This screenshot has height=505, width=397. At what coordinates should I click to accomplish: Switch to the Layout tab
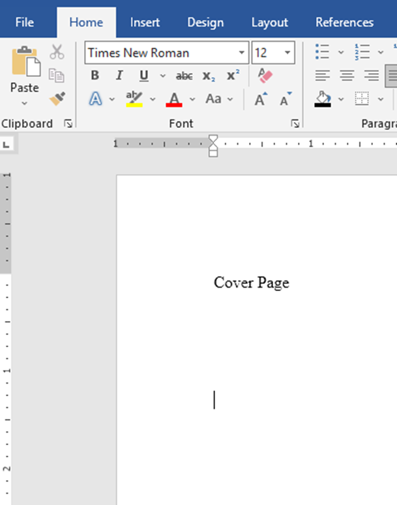(x=270, y=23)
